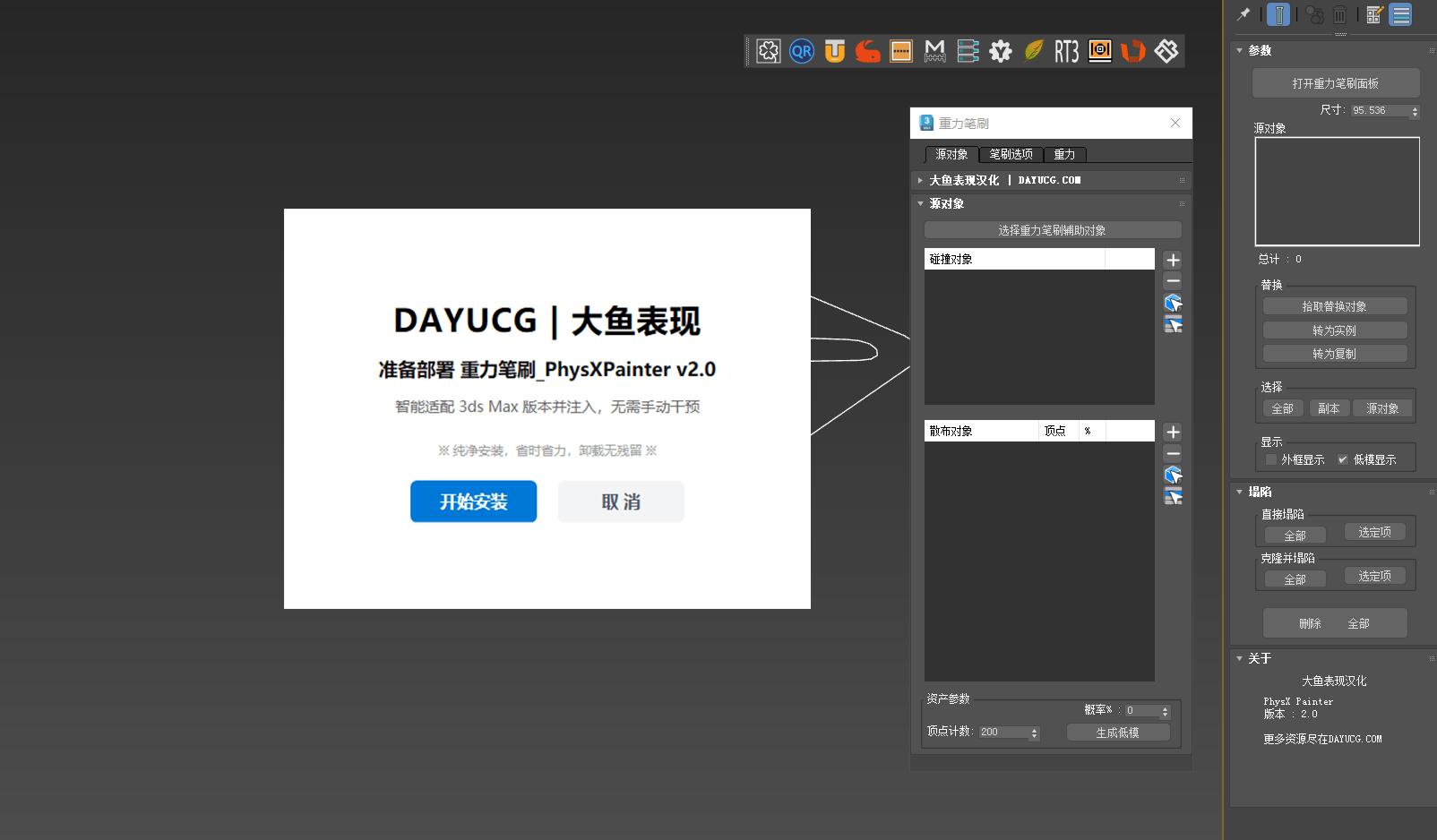Screen dimensions: 1437x840
Task: Switch to the 重力 tab
Action: (x=1064, y=154)
